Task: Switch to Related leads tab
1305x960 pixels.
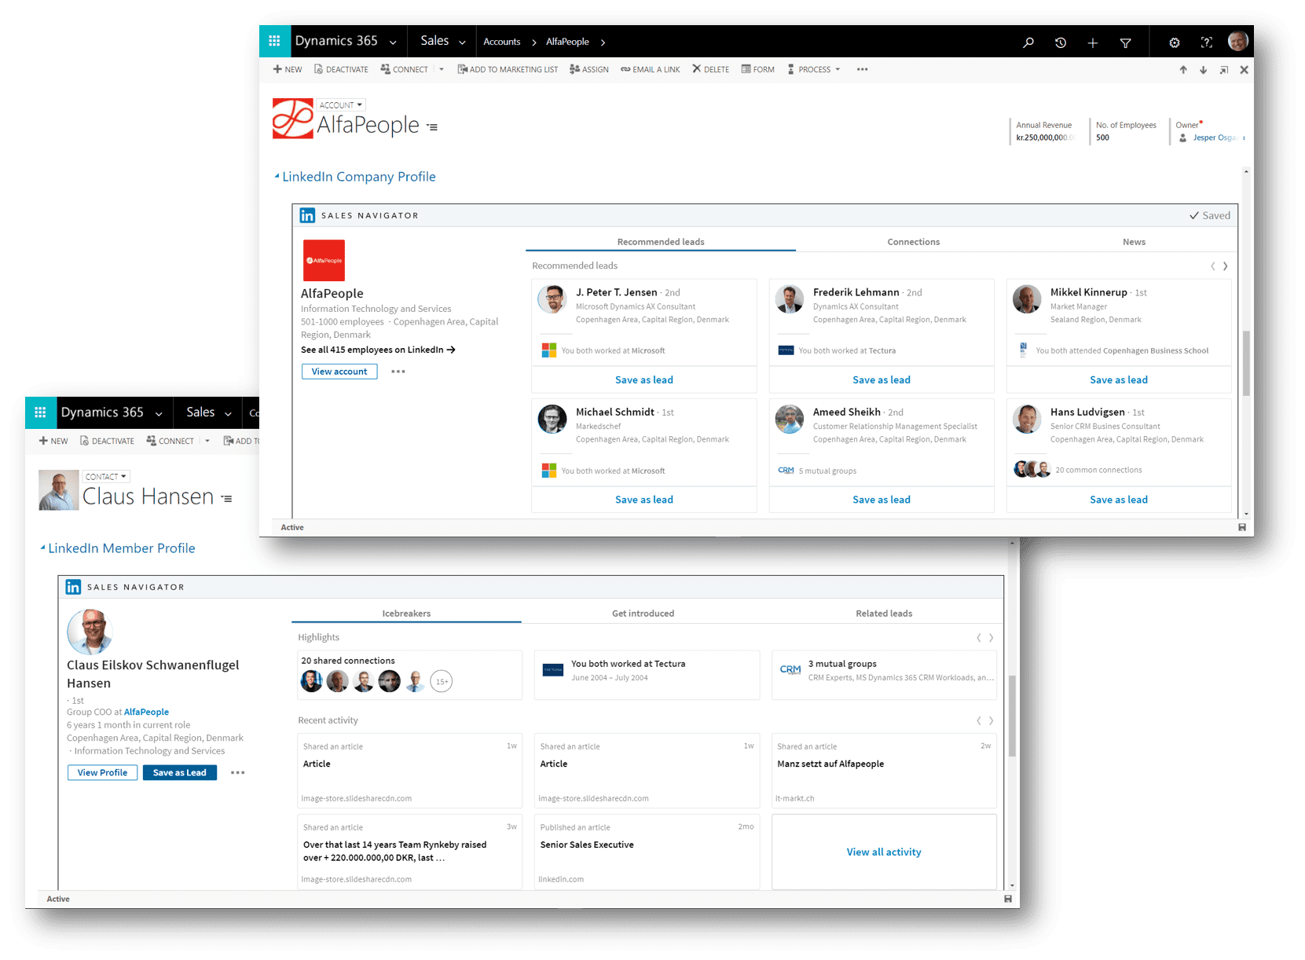Action: click(x=884, y=614)
